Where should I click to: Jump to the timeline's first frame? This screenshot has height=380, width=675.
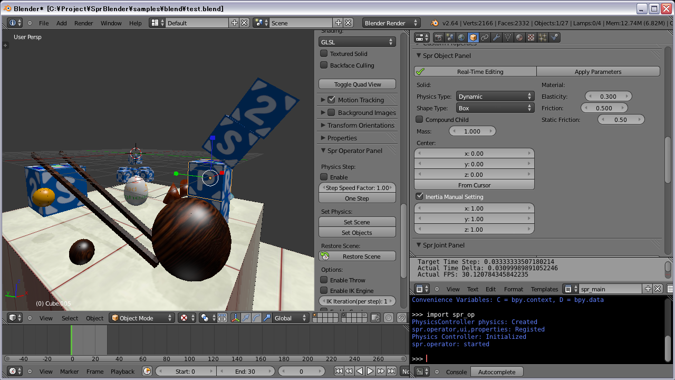pyautogui.click(x=339, y=371)
